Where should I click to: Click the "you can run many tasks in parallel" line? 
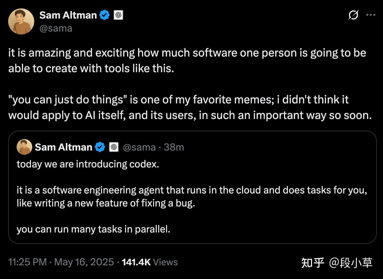coord(93,229)
